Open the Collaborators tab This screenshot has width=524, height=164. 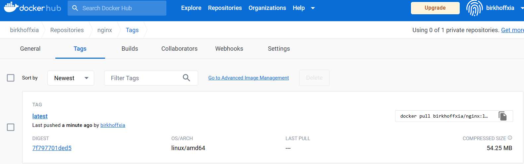(179, 49)
